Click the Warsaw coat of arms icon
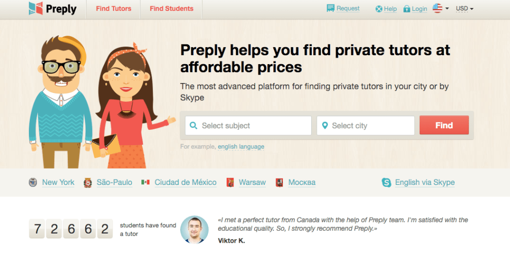The image size is (510, 259). 230,182
